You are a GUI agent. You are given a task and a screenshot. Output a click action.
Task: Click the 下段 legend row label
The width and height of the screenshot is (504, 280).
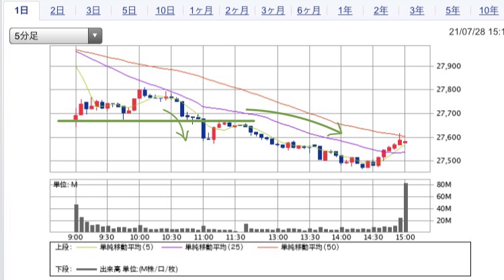tap(63, 269)
